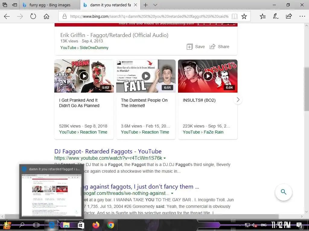
Task: Open Microsoft Store from the taskbar
Action: (81, 225)
